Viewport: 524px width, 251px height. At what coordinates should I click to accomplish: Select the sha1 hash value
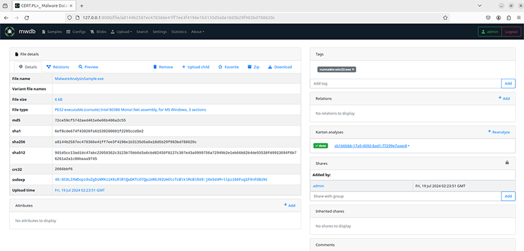pyautogui.click(x=99, y=131)
